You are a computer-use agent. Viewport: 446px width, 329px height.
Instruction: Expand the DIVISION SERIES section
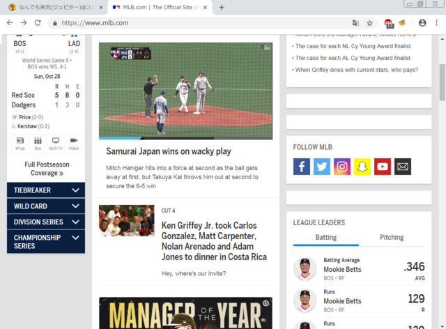(46, 222)
